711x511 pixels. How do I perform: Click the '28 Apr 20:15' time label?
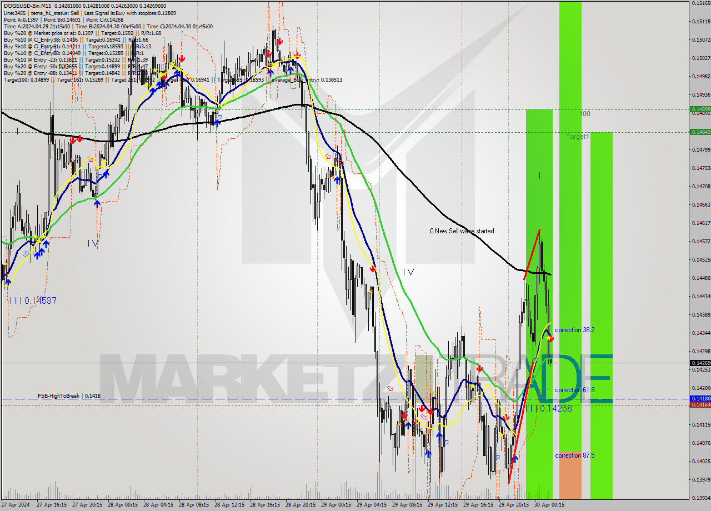pos(299,505)
